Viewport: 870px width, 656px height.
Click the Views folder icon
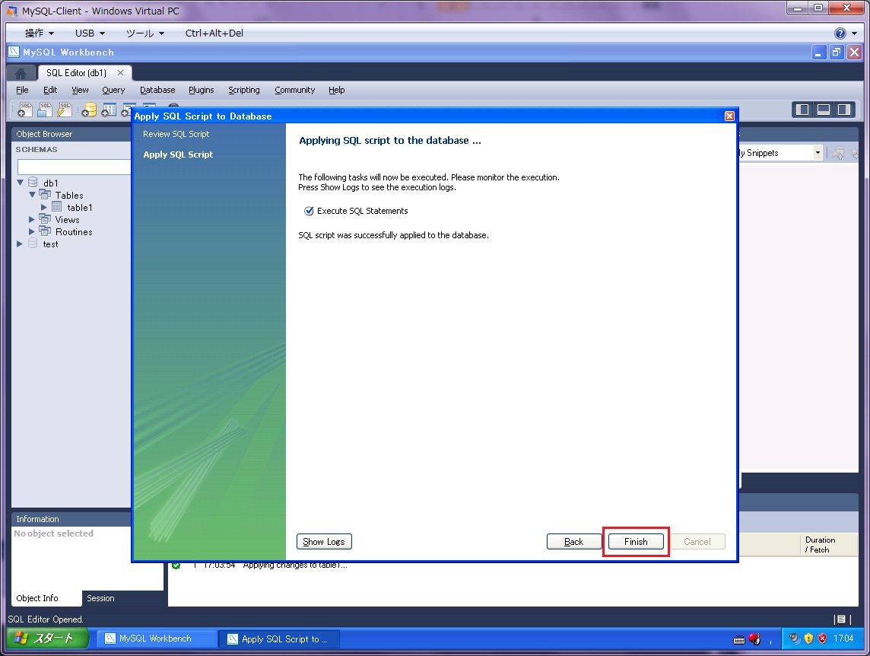coord(45,219)
